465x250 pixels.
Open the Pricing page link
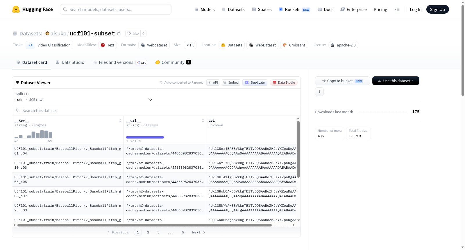click(380, 9)
